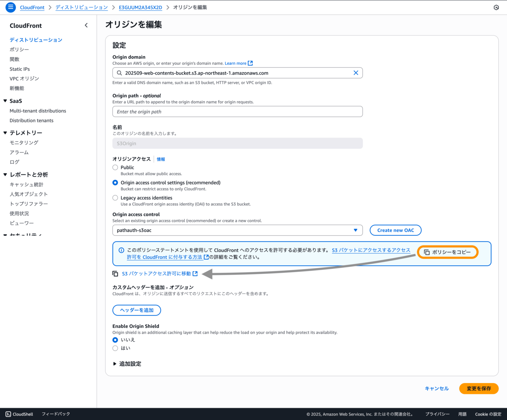
Task: Click ディストリビューション breadcrumb link
Action: click(x=82, y=8)
